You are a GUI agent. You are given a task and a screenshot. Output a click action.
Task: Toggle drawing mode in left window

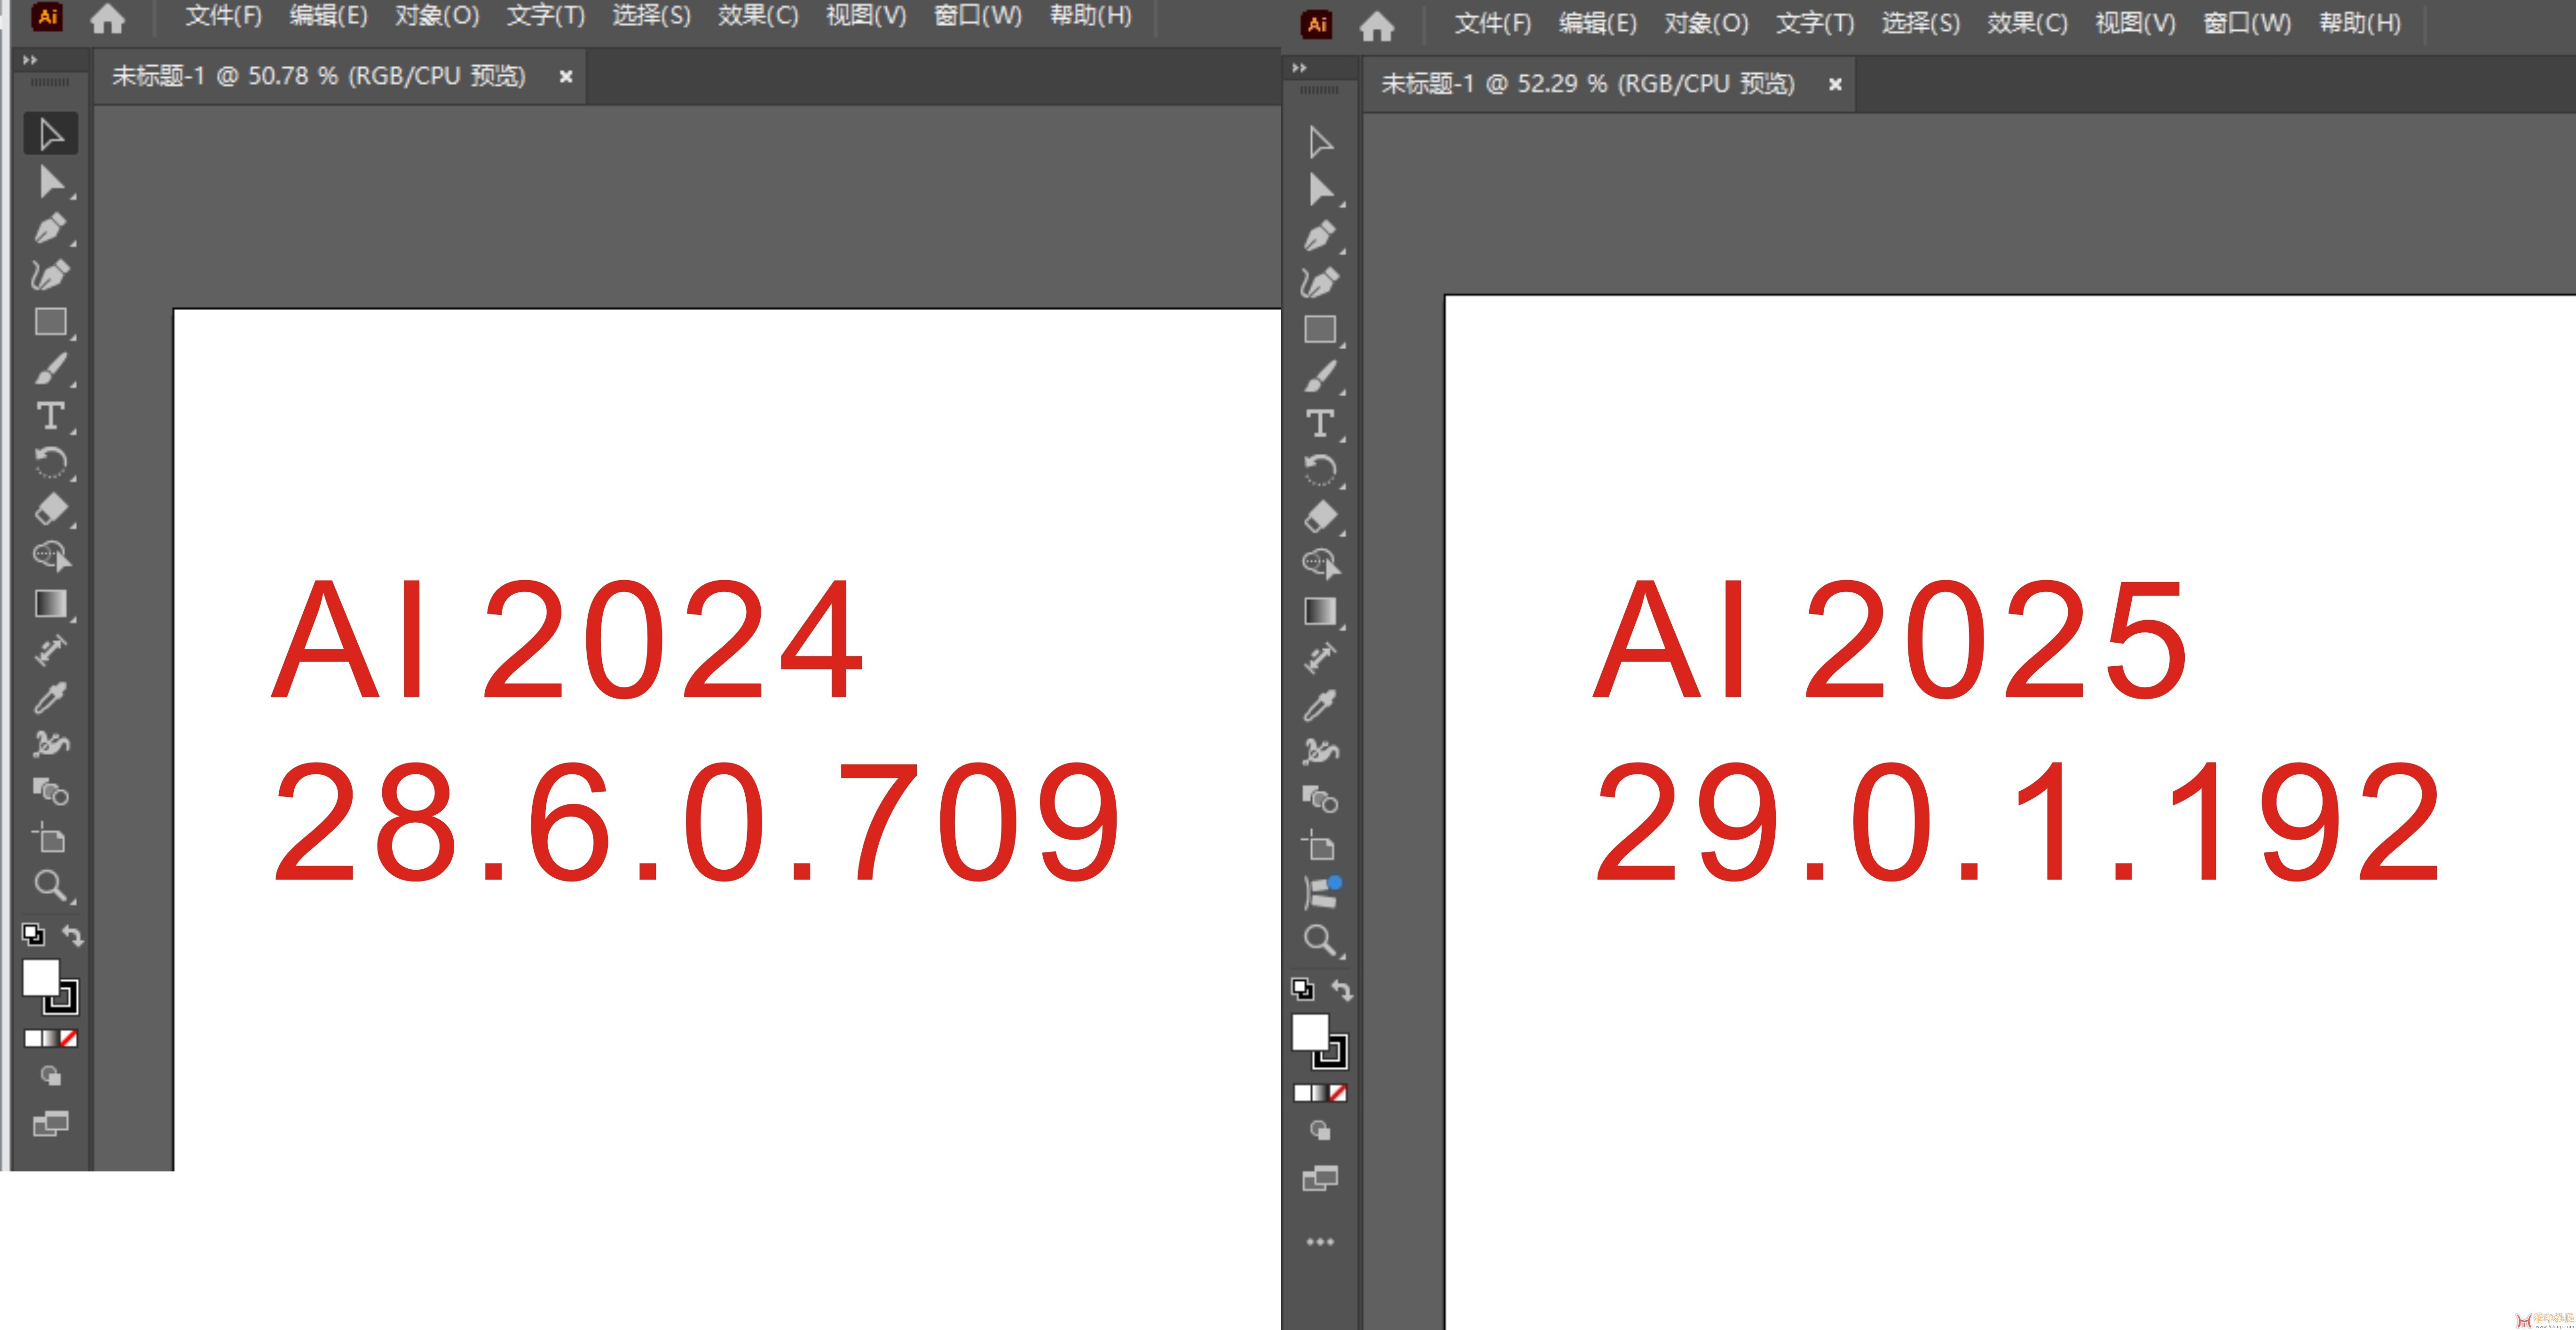click(x=50, y=1076)
